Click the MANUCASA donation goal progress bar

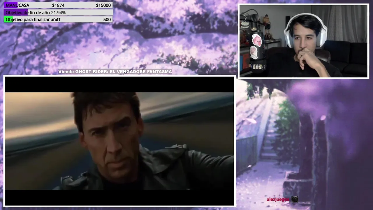coord(58,5)
